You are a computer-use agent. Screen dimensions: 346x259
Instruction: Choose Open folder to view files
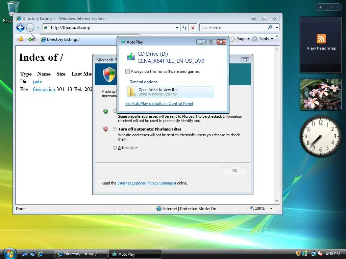click(170, 92)
